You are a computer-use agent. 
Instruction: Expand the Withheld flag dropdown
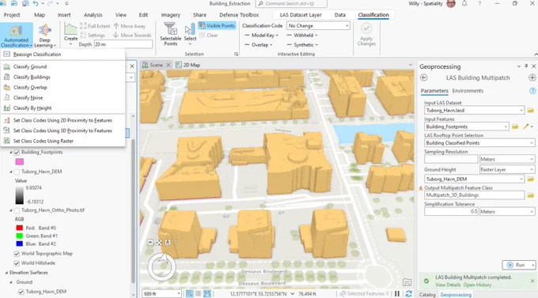pyautogui.click(x=302, y=36)
